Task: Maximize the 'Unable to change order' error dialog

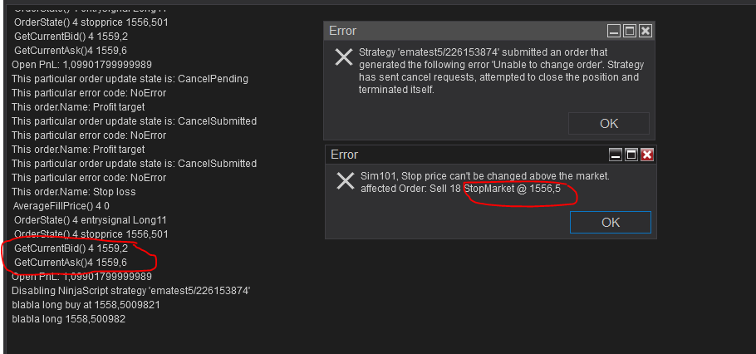Action: click(630, 31)
